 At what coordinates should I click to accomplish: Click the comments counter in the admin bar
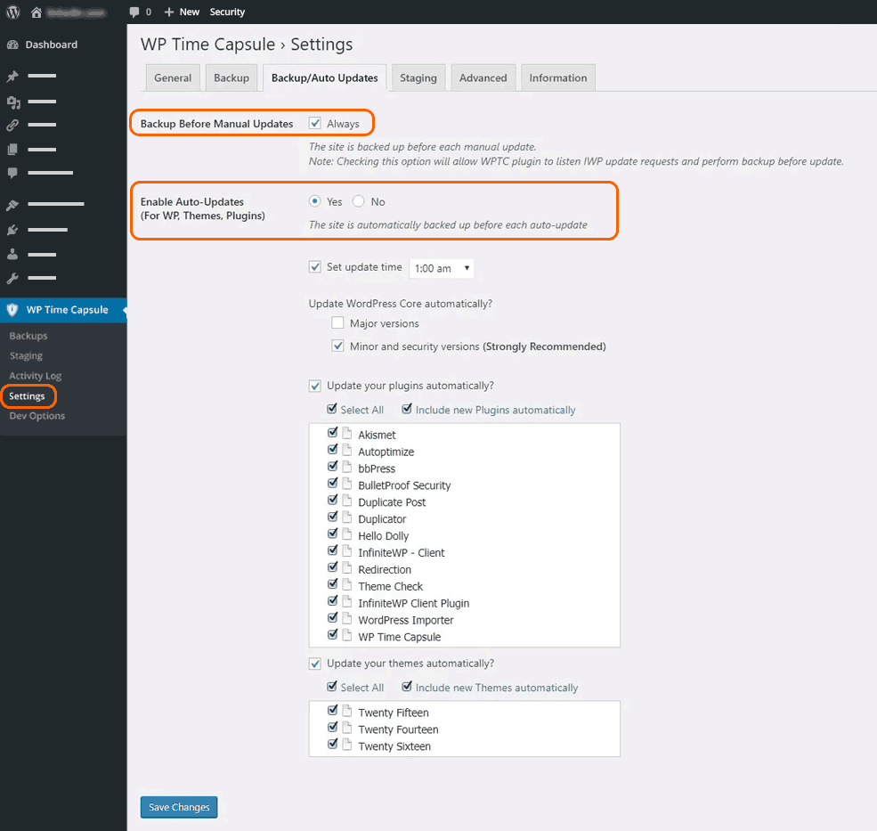[142, 12]
